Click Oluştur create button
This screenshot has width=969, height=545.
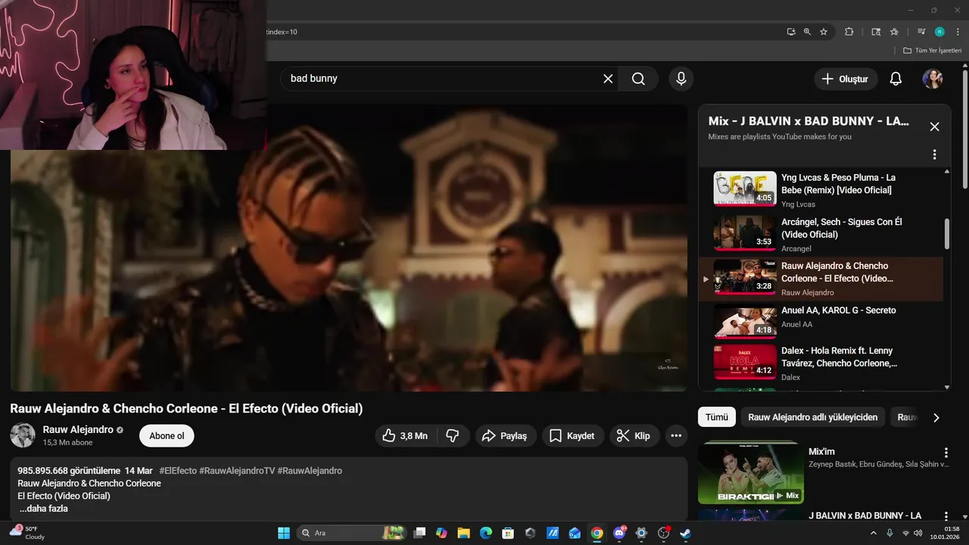coord(846,79)
